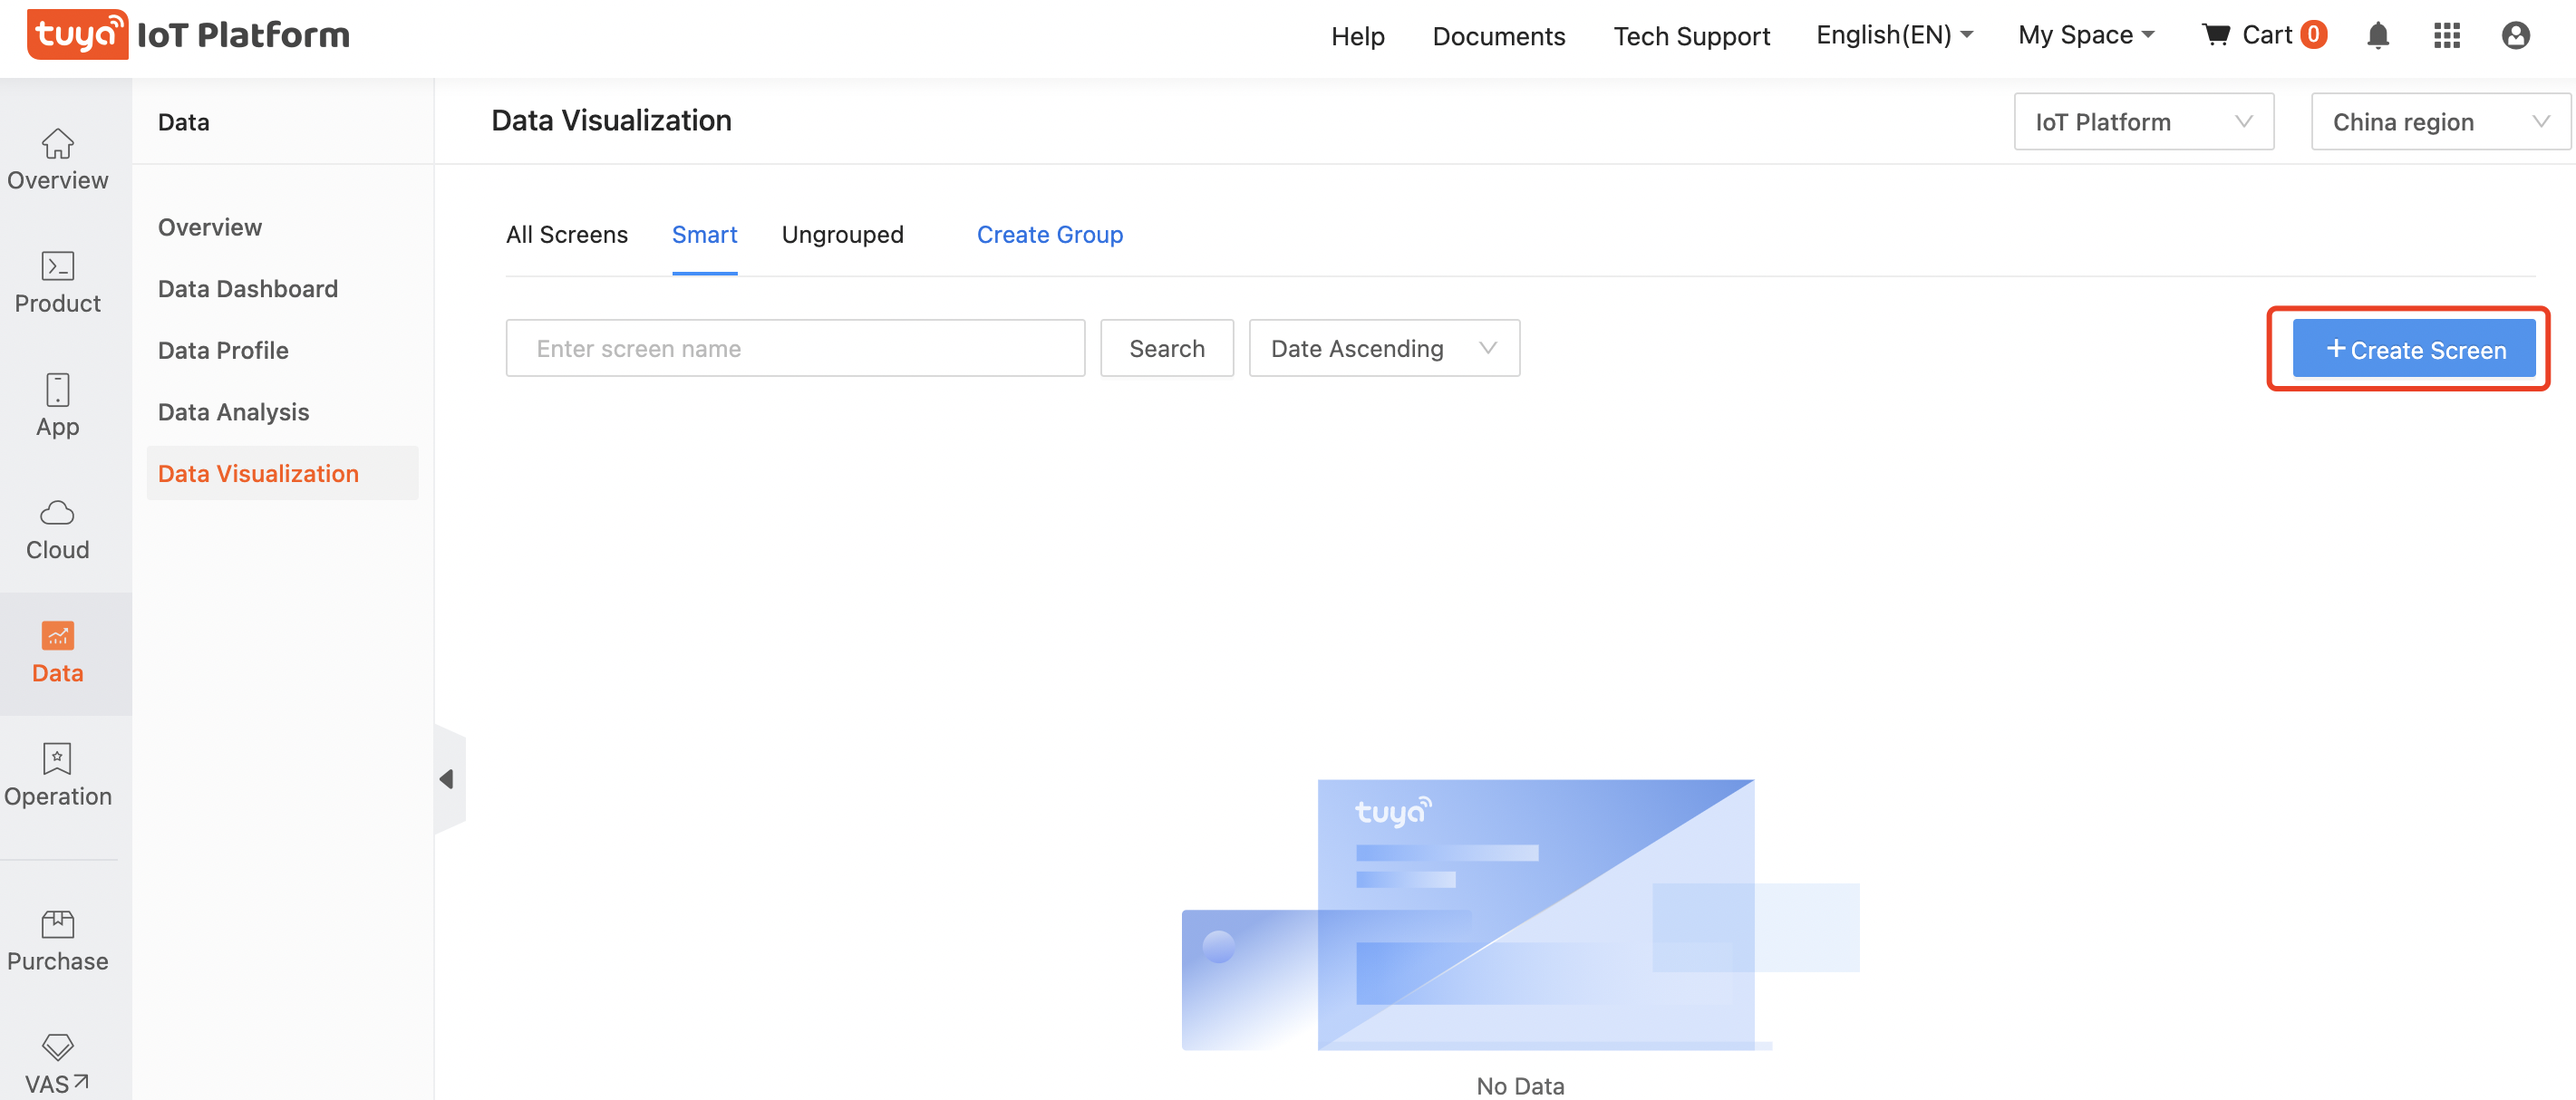Open Data Dashboard in submenu

pyautogui.click(x=248, y=289)
